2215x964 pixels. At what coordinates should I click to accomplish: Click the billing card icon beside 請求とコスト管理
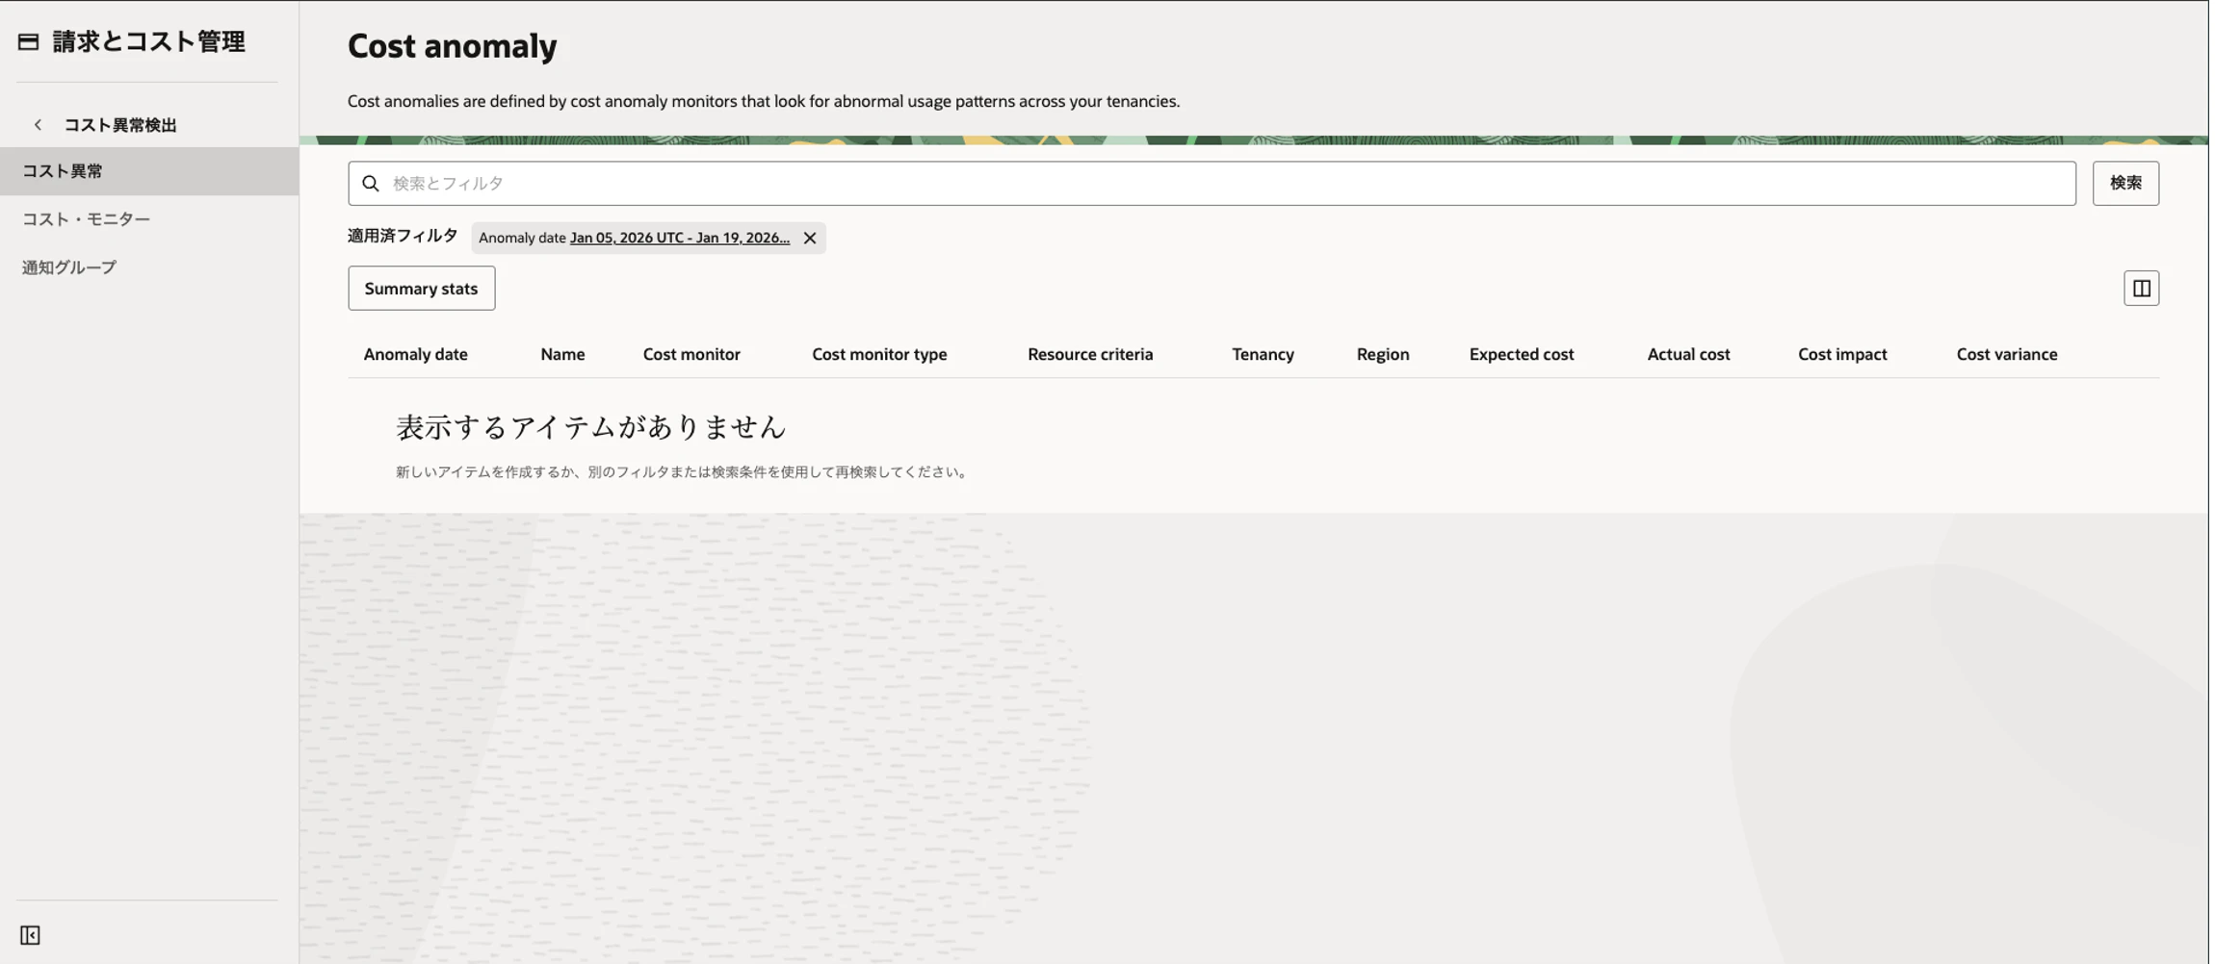pos(28,41)
